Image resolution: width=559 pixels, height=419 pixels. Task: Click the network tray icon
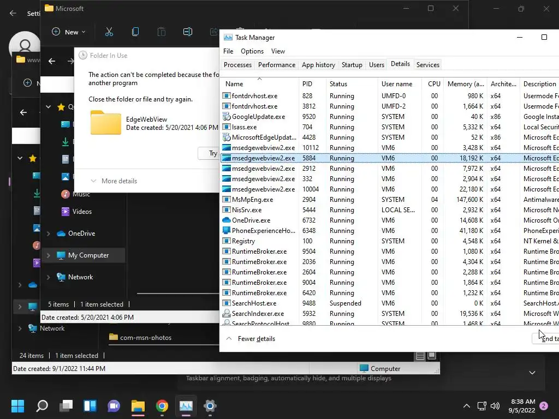(482, 406)
